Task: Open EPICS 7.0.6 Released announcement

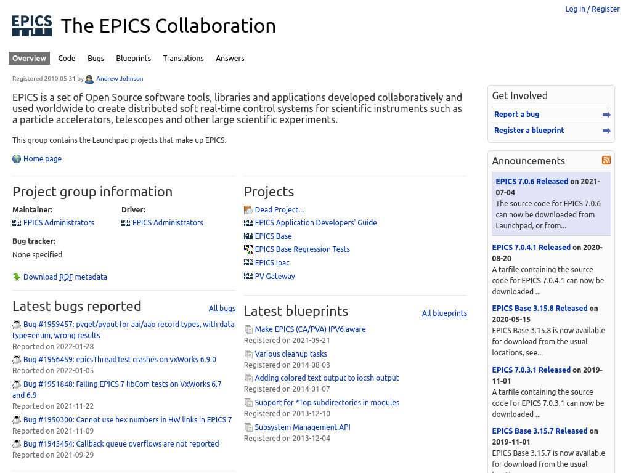Action: 532,182
